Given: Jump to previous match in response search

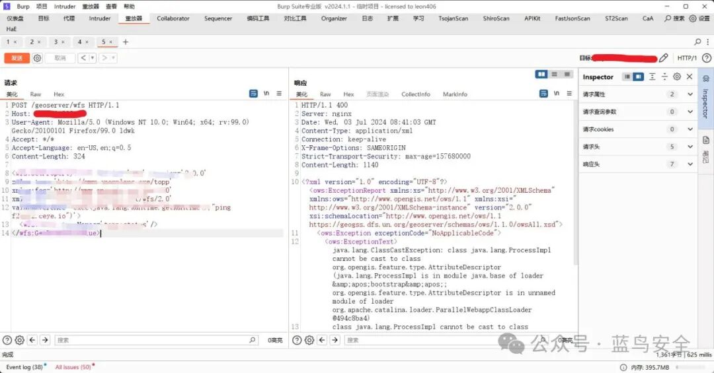Looking at the screenshot, I should pos(322,340).
